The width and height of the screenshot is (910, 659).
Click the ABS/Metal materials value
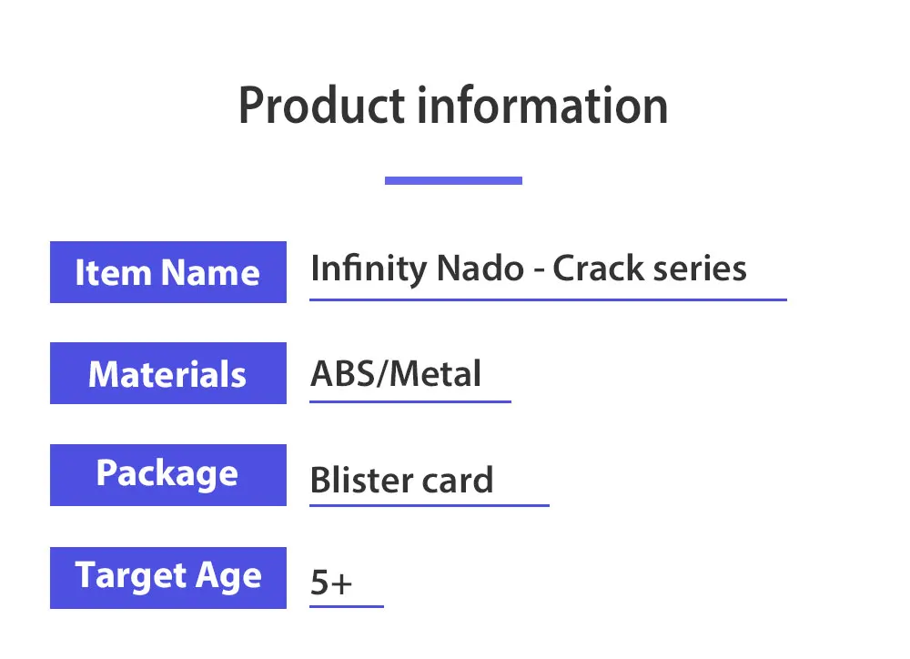(396, 373)
